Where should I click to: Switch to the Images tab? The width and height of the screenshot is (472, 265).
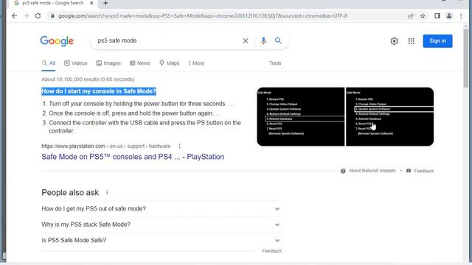[x=108, y=63]
